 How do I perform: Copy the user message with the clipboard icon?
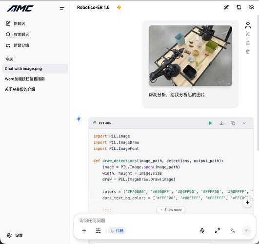click(x=248, y=43)
